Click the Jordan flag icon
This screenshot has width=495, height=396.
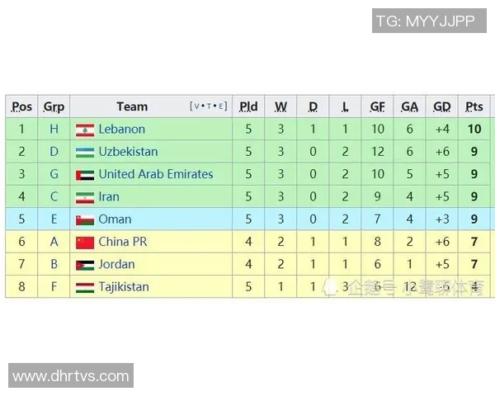pyautogui.click(x=84, y=265)
